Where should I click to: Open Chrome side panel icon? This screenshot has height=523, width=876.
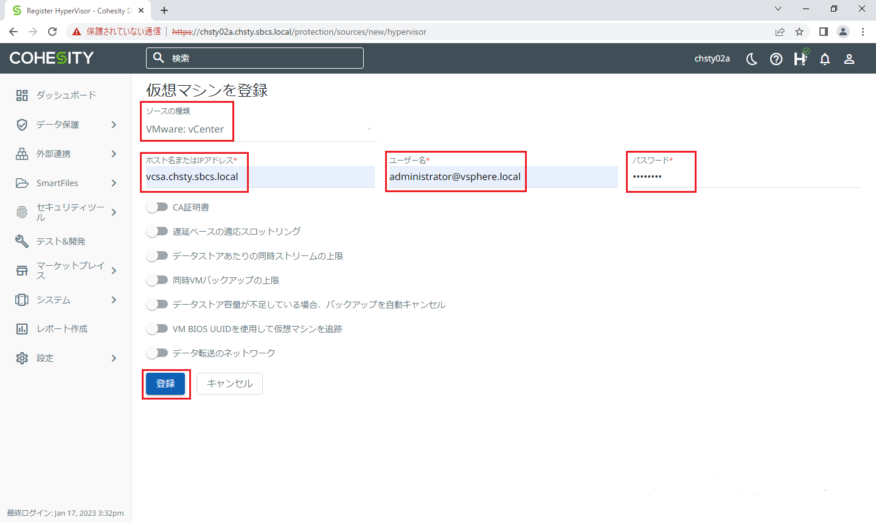point(823,32)
